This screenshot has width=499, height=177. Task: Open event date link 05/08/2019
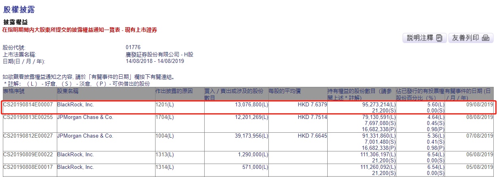tap(480, 167)
